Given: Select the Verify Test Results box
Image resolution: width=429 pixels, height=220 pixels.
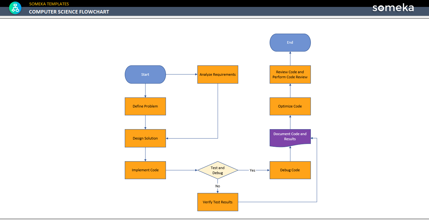Looking at the screenshot, I should (217, 202).
